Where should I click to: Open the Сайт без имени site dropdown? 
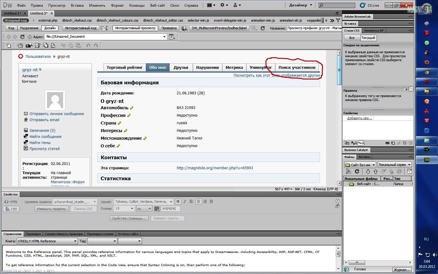(x=360, y=165)
